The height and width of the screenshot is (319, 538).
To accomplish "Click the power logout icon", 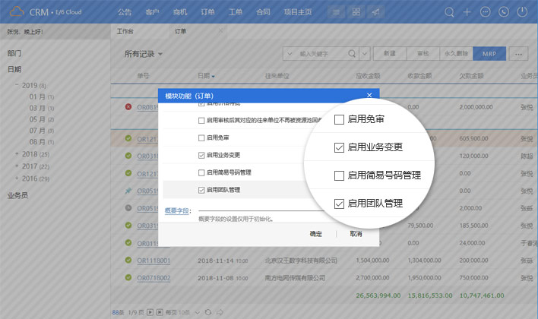I will (522, 12).
